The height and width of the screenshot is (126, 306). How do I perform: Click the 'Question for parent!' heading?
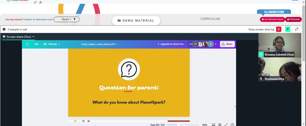pyautogui.click(x=129, y=88)
